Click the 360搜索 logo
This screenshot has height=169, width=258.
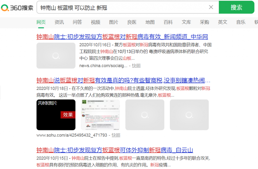pyautogui.click(x=17, y=8)
